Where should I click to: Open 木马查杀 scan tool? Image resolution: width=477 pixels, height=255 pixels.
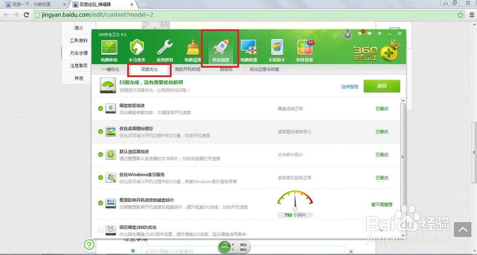coord(137,51)
